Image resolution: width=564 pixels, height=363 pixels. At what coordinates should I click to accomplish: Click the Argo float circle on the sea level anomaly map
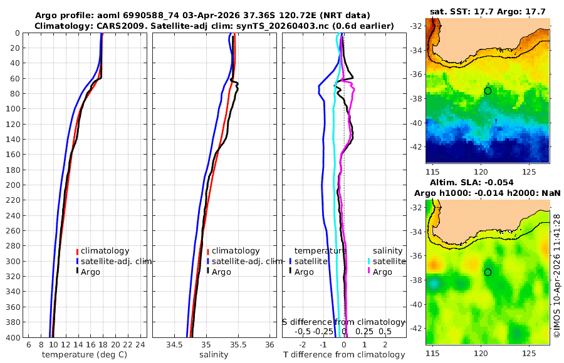488,272
